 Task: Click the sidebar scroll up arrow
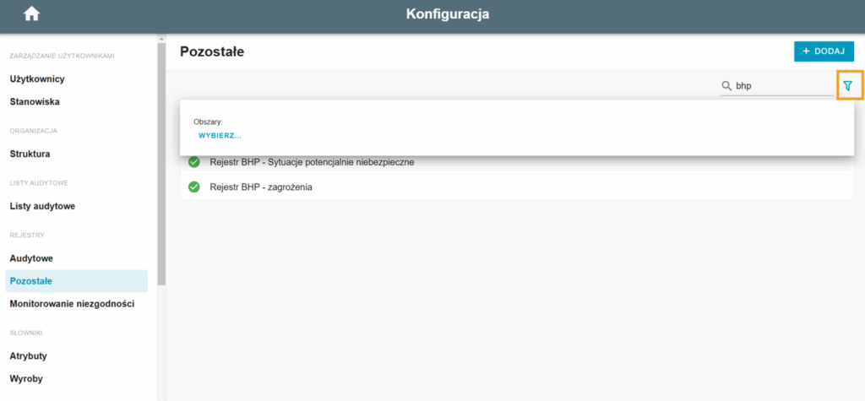coord(161,39)
